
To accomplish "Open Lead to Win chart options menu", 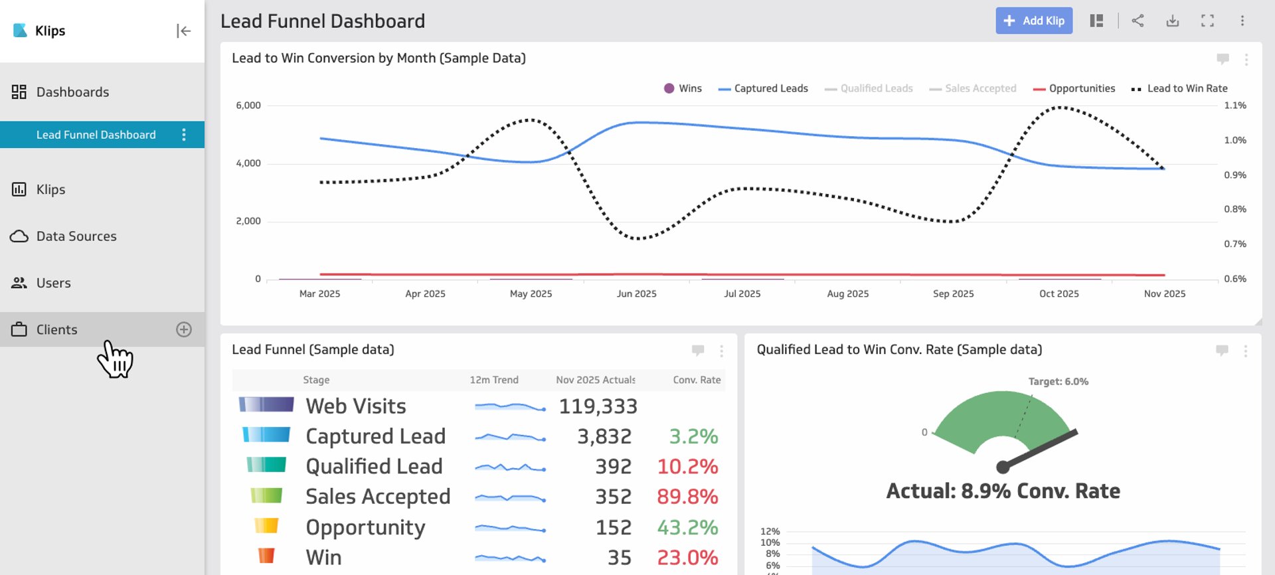I will click(x=1246, y=60).
